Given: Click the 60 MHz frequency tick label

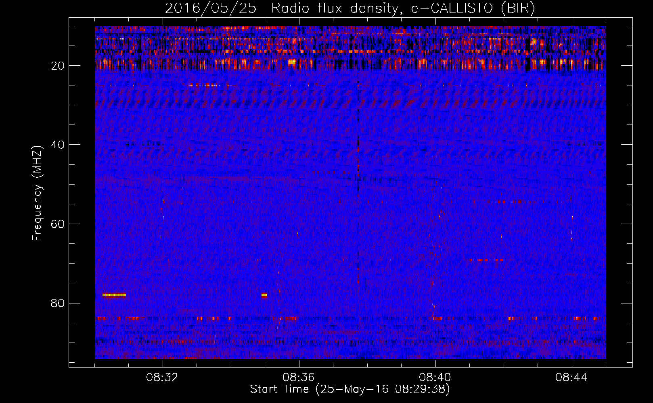Looking at the screenshot, I should pos(58,224).
